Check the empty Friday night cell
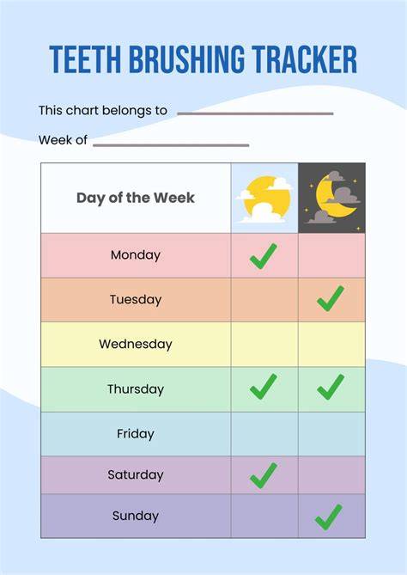The image size is (407, 575). pos(331,434)
